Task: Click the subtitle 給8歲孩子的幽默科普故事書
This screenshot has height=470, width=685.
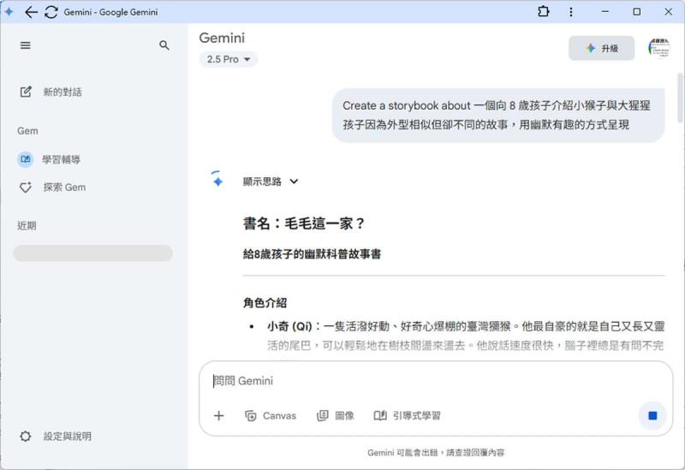Action: click(312, 254)
